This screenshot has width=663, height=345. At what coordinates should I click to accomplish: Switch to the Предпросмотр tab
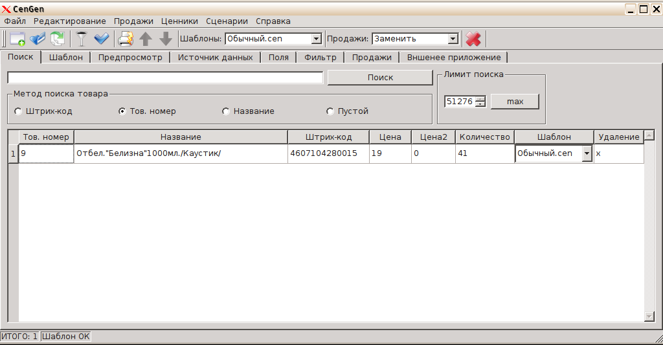130,57
